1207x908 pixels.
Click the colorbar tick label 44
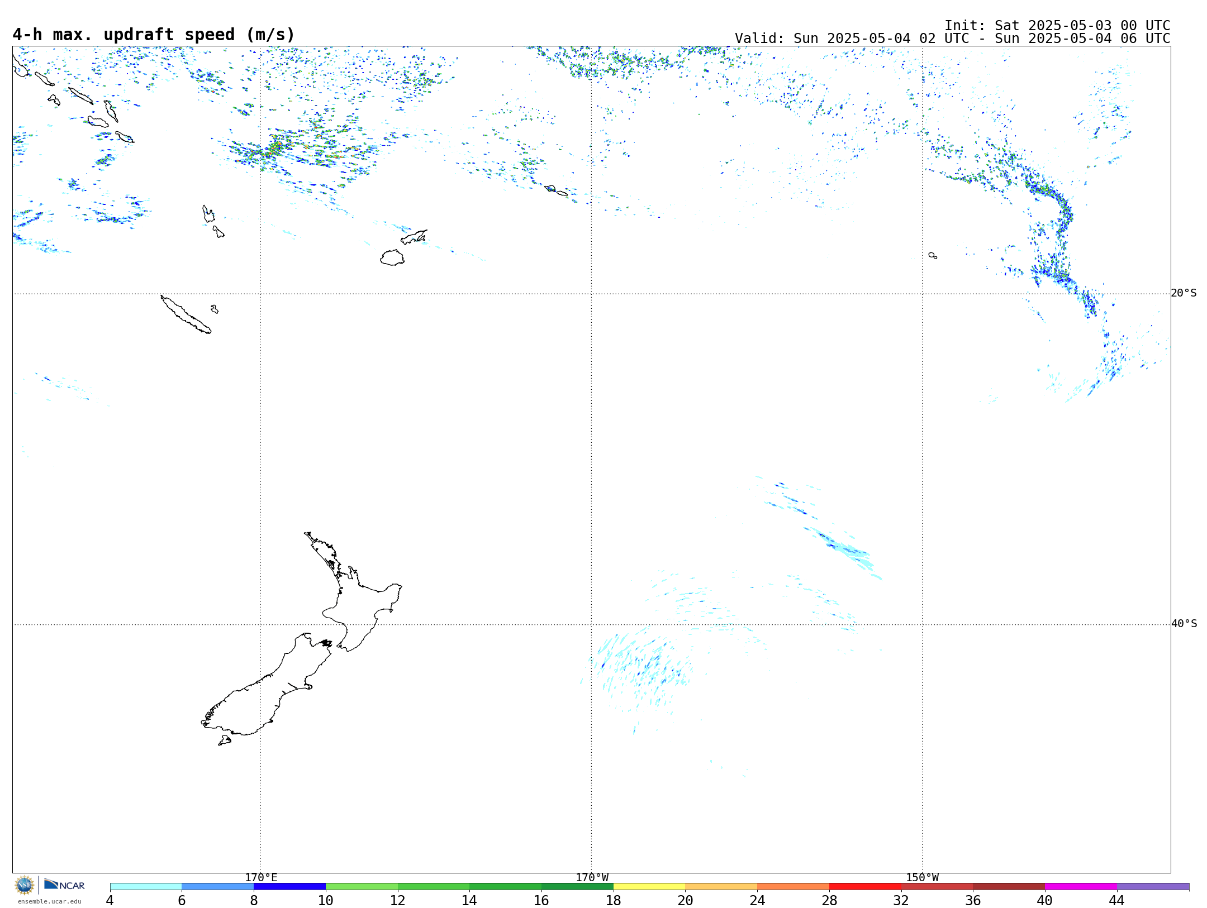[x=1116, y=900]
